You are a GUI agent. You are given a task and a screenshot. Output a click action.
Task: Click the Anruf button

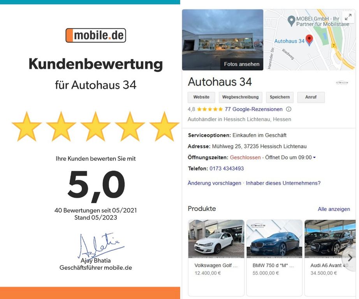click(x=311, y=97)
